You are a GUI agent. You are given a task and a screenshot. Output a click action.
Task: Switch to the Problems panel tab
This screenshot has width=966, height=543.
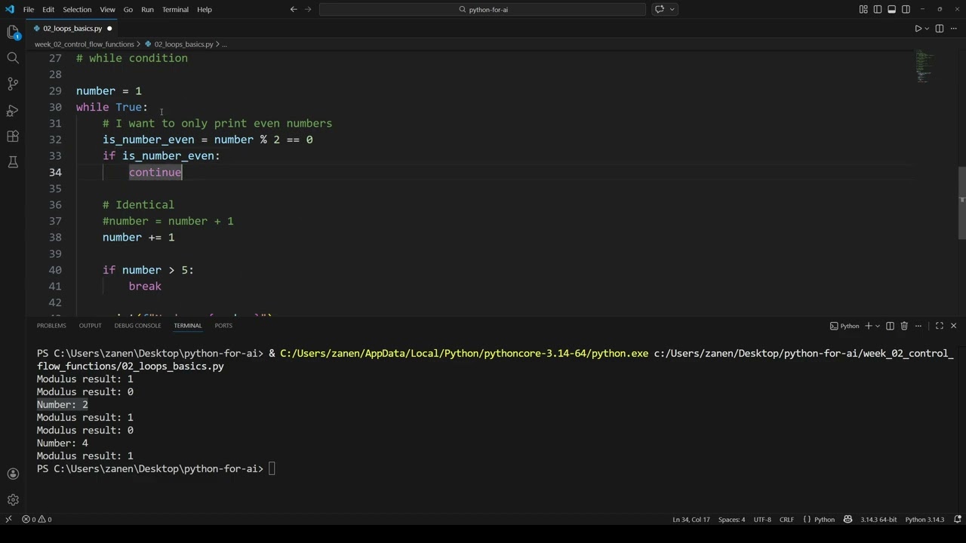pos(51,326)
